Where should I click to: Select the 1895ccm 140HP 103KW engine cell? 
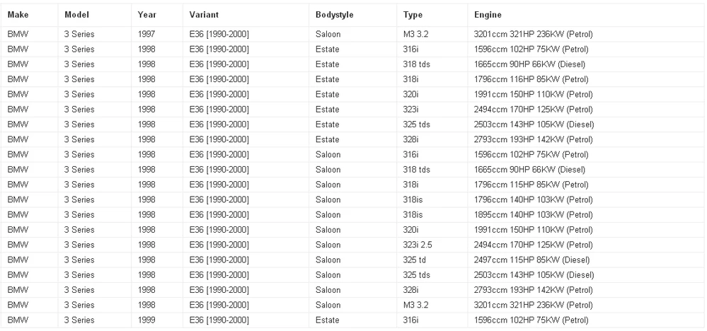pos(534,215)
